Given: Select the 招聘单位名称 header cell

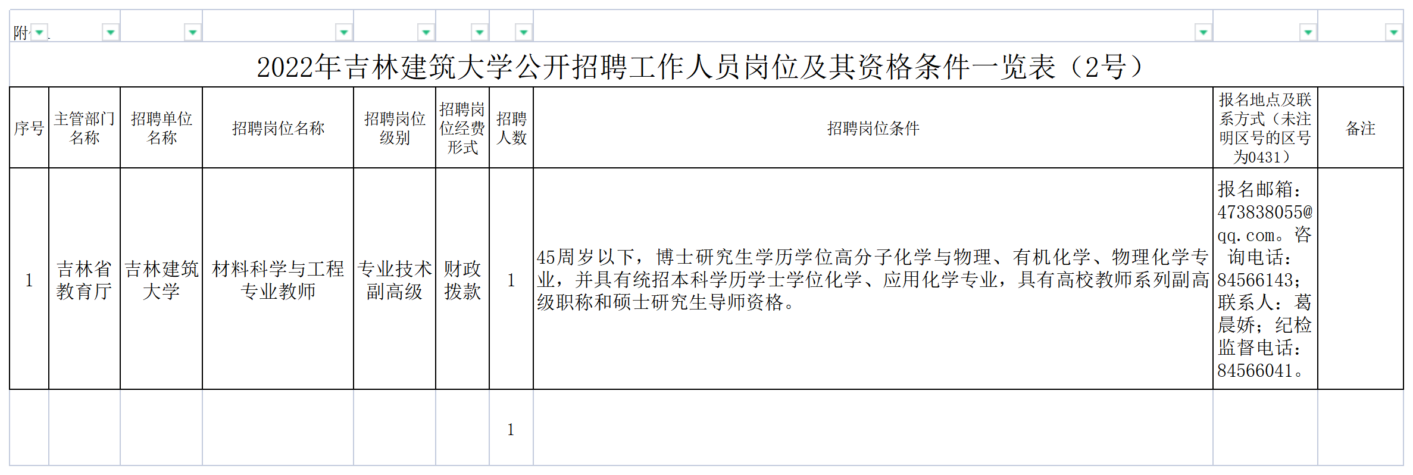Looking at the screenshot, I should click(161, 128).
